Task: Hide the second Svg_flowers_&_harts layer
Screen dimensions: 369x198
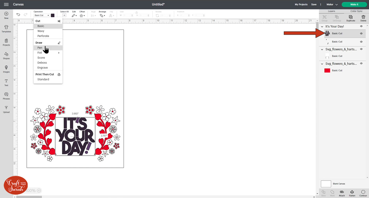Action: tap(361, 63)
